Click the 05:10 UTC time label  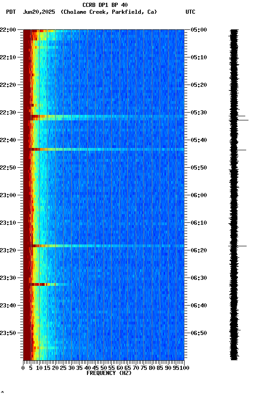pos(199,57)
